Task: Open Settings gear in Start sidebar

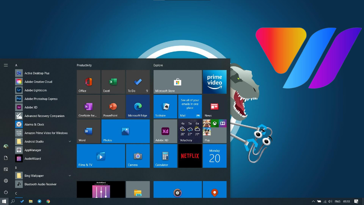Action: click(x=6, y=181)
